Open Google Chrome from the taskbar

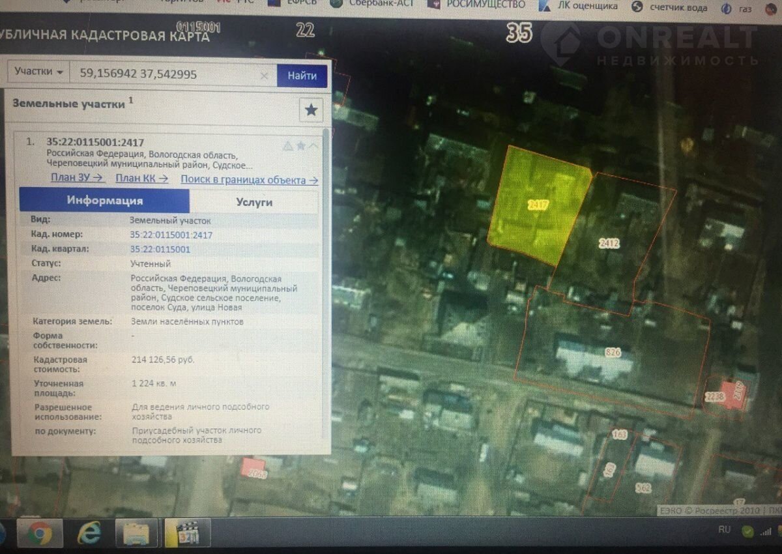[38, 534]
